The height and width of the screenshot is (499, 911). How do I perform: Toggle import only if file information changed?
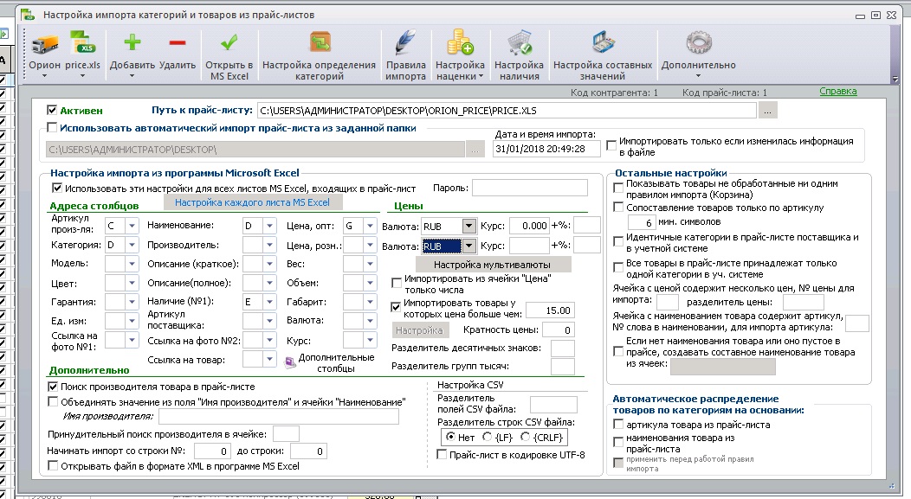tap(611, 145)
